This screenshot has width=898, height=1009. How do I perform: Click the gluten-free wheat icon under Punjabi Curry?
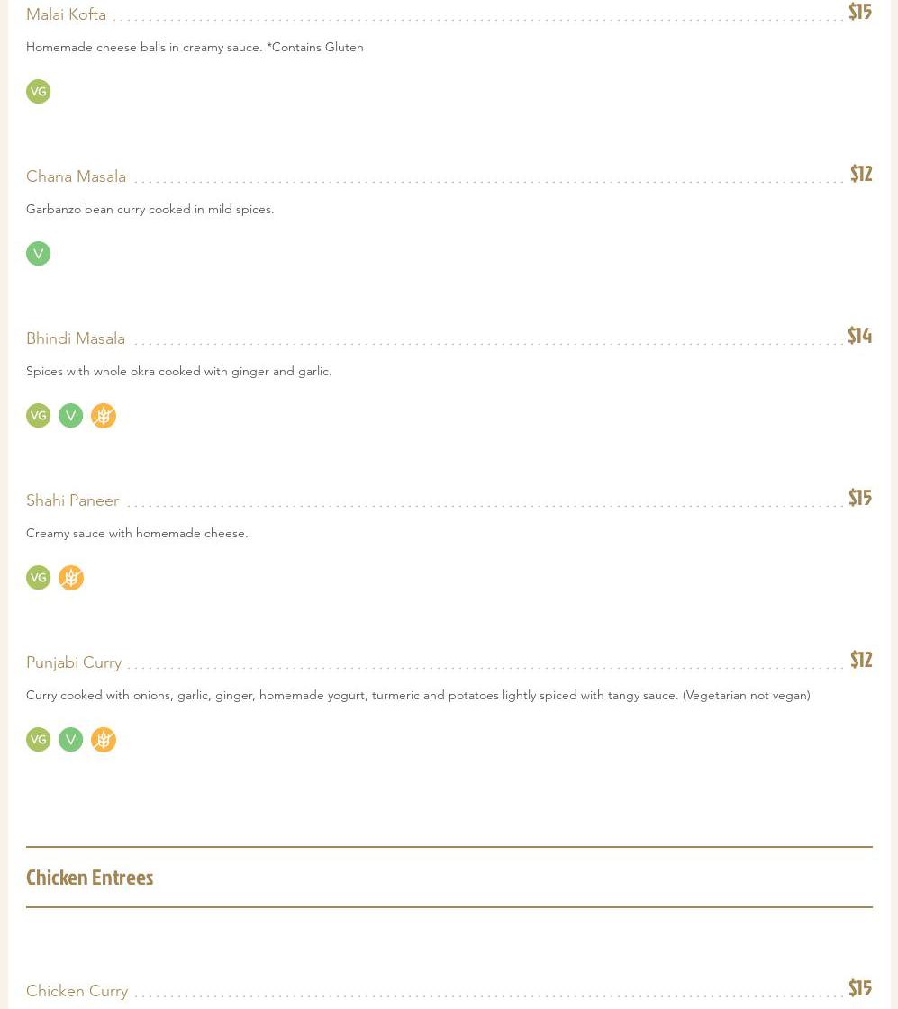104,740
